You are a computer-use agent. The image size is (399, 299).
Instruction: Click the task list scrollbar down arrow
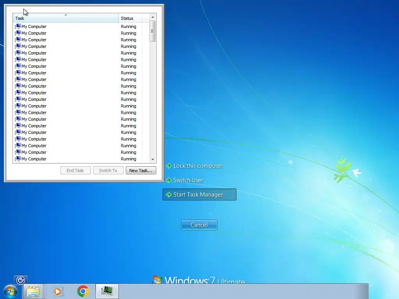click(153, 159)
